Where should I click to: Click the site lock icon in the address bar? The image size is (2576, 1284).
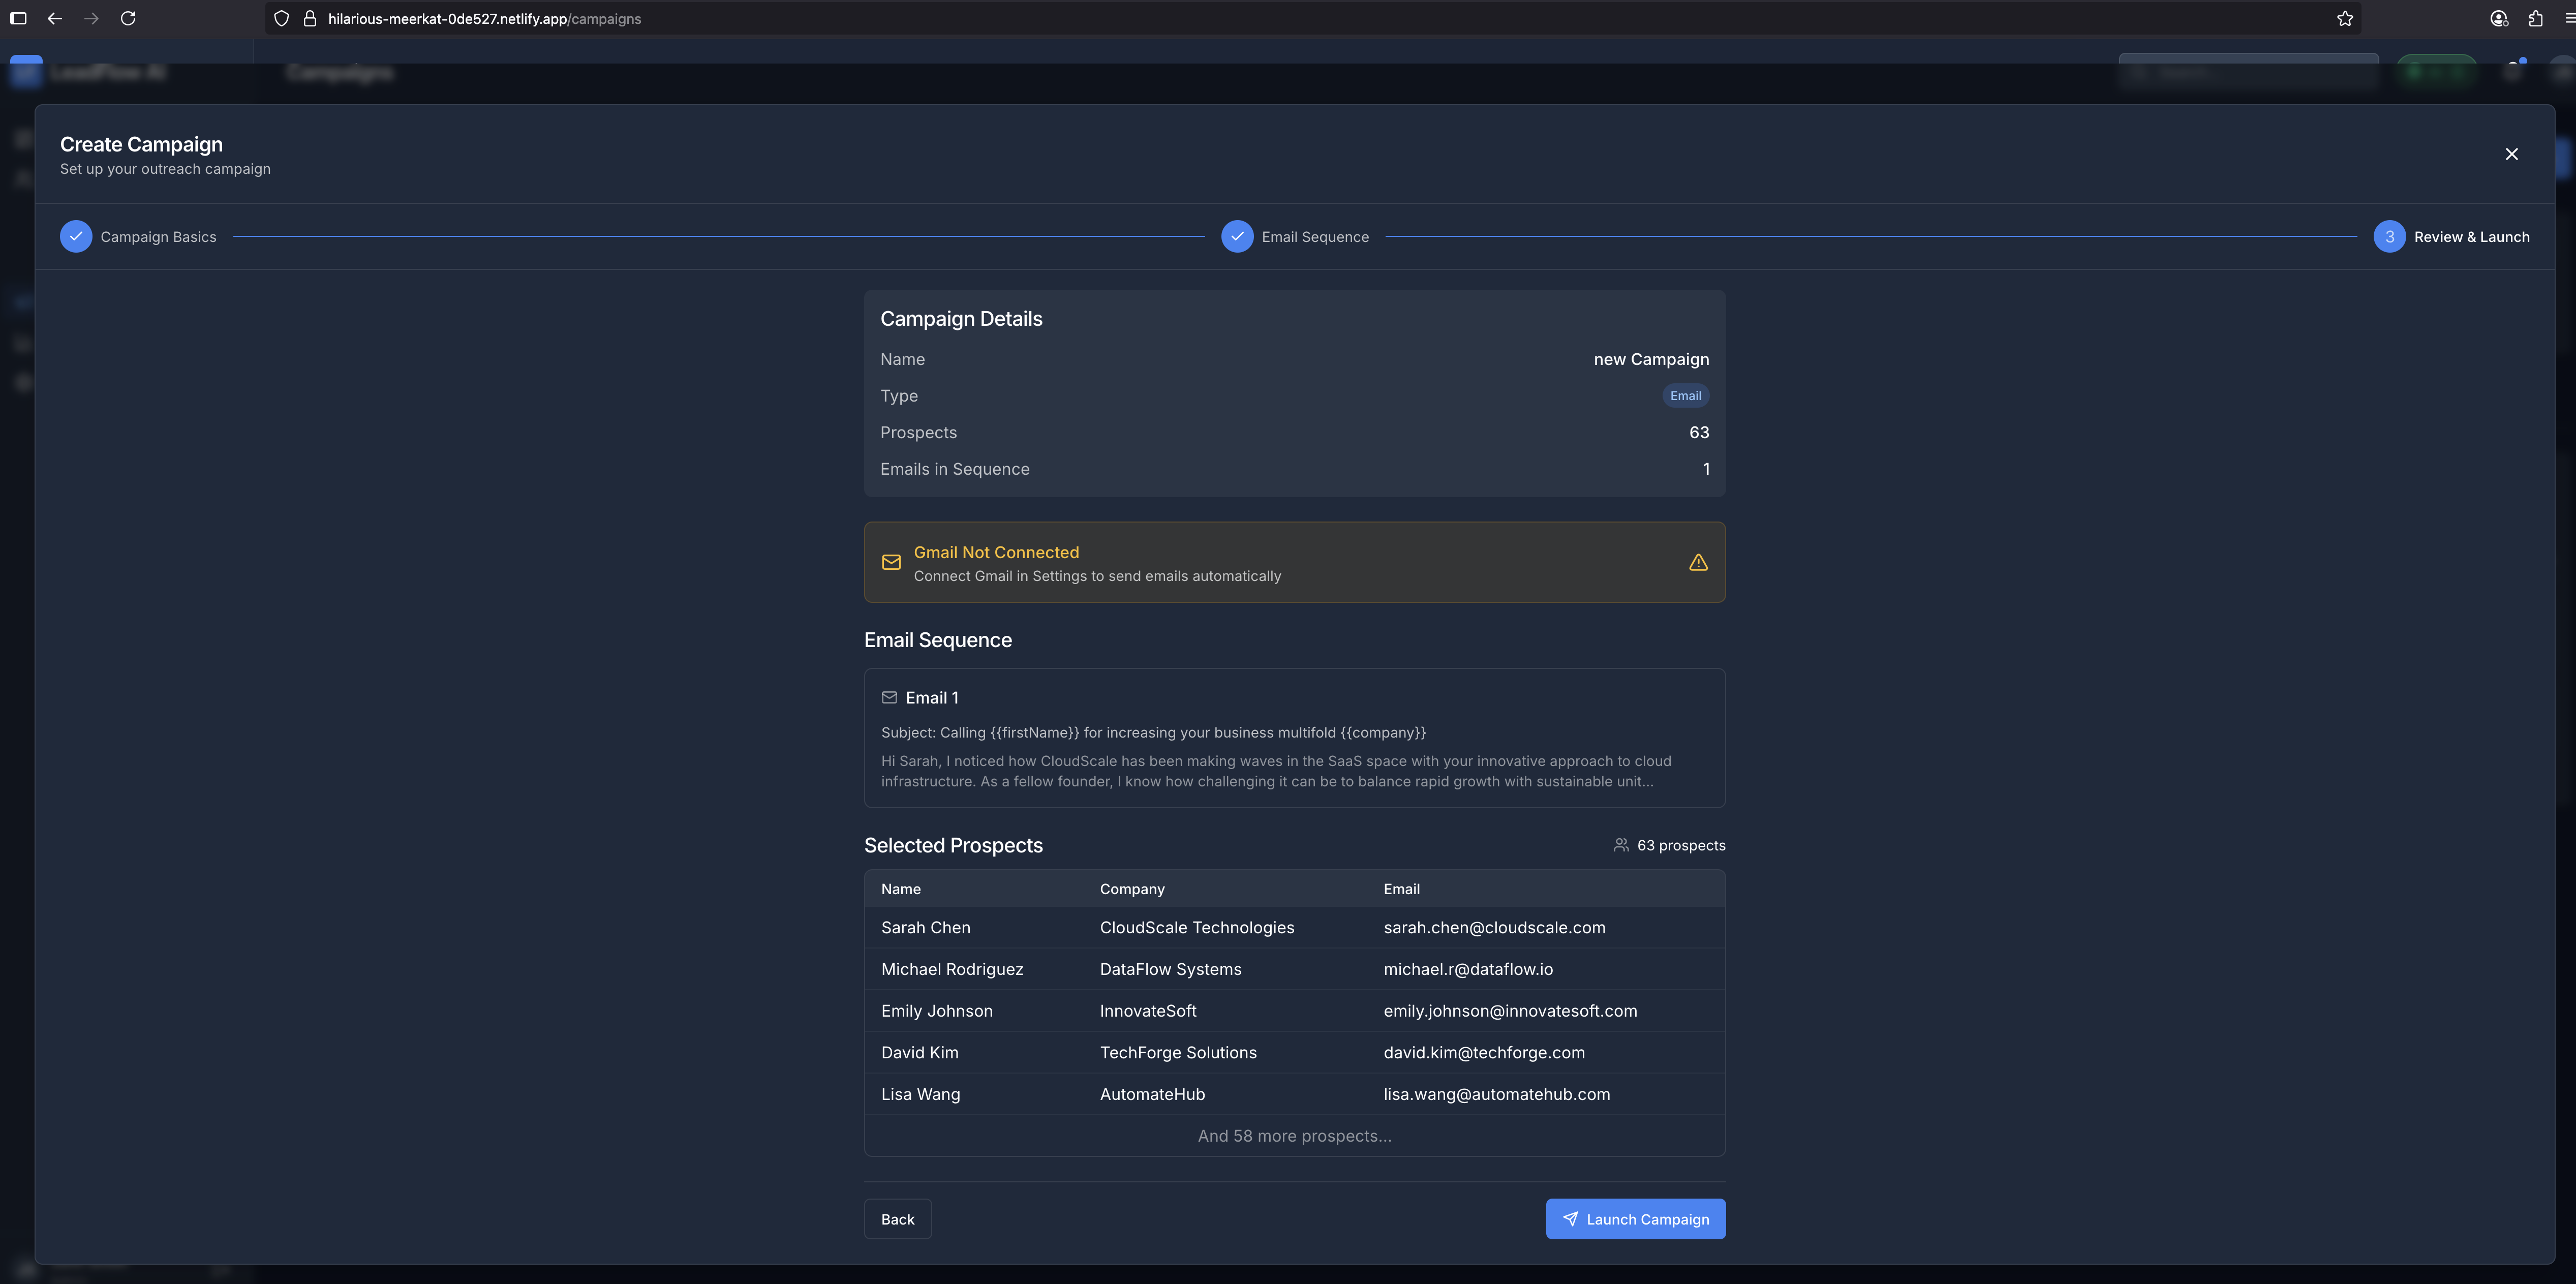(x=310, y=19)
